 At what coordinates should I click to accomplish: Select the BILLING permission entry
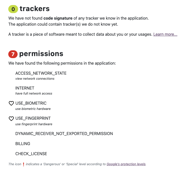pos(23,144)
